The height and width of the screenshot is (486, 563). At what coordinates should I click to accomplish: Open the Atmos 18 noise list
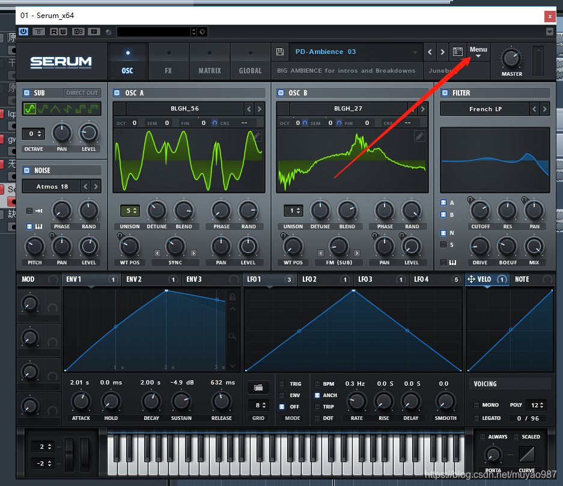pos(52,186)
